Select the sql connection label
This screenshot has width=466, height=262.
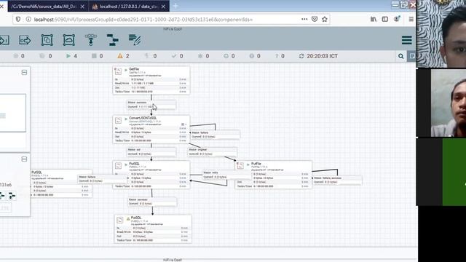151,152
